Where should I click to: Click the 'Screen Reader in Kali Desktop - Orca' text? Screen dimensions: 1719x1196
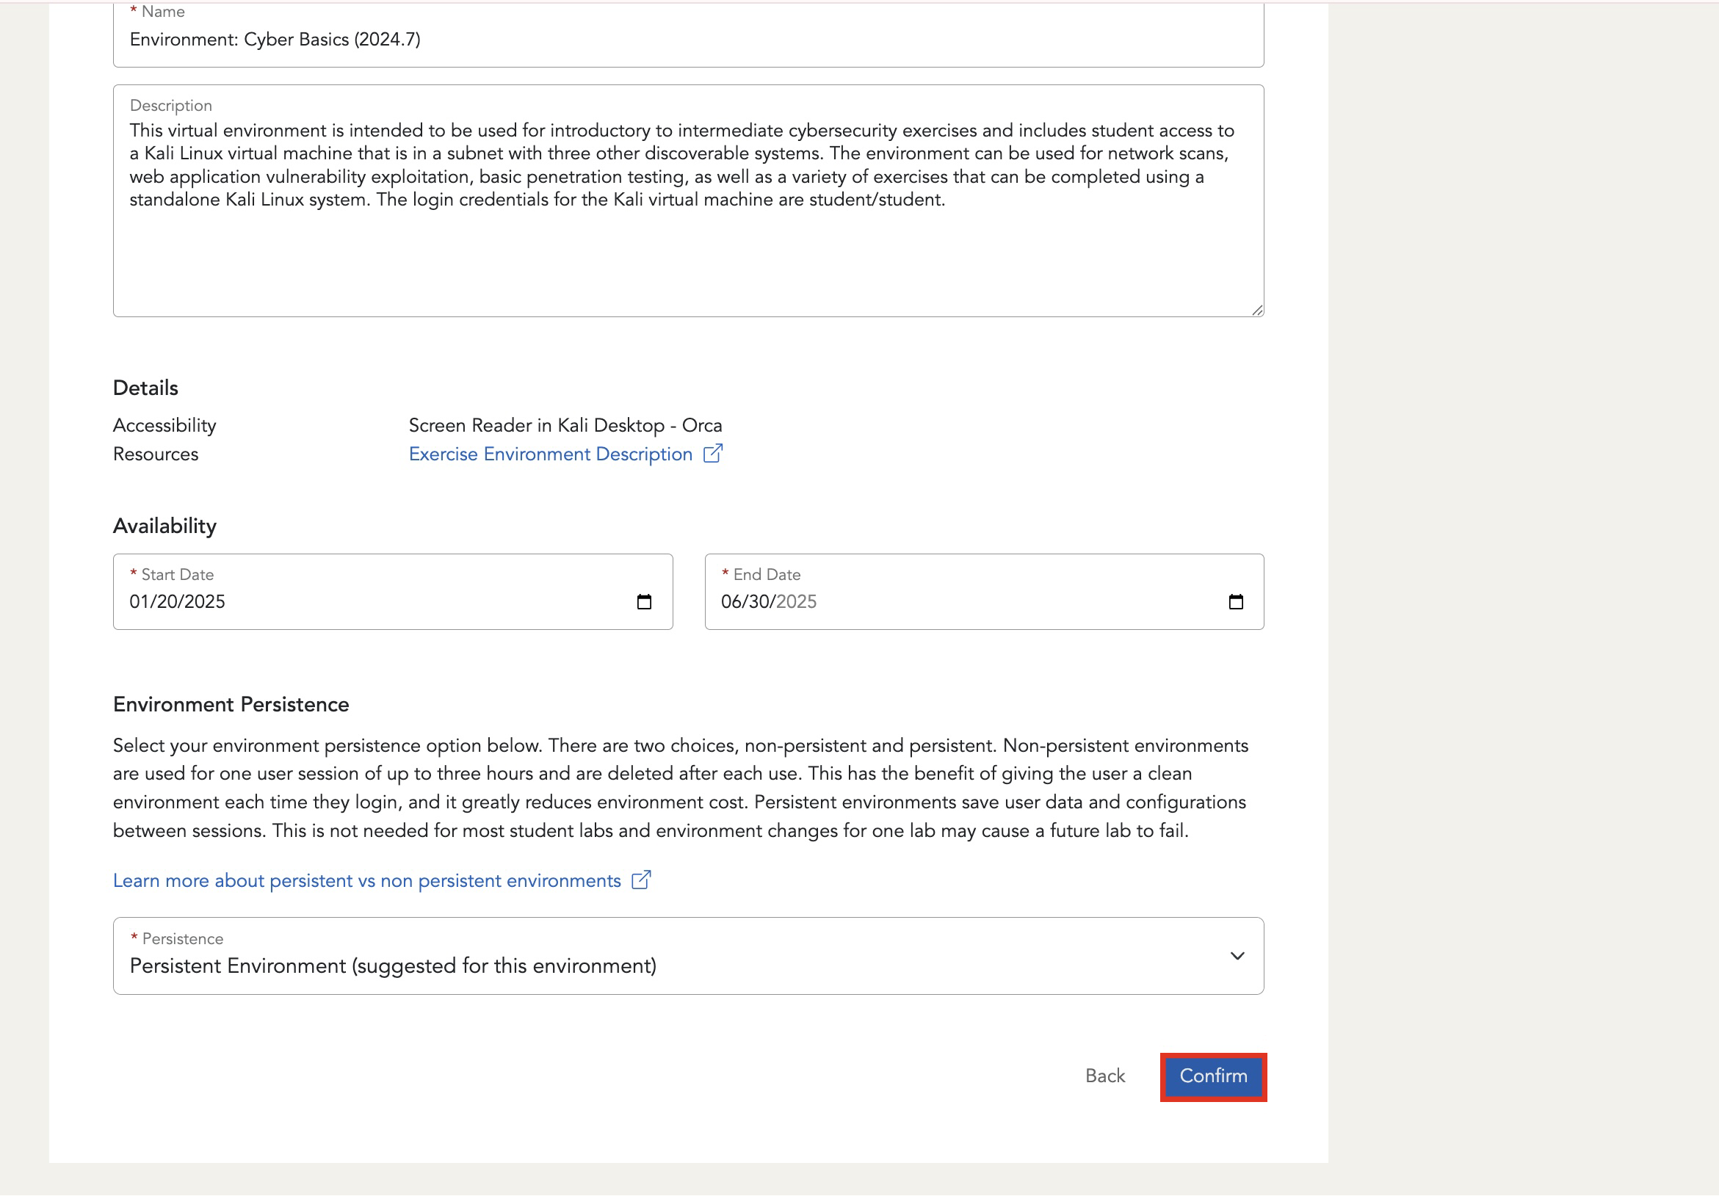click(565, 425)
